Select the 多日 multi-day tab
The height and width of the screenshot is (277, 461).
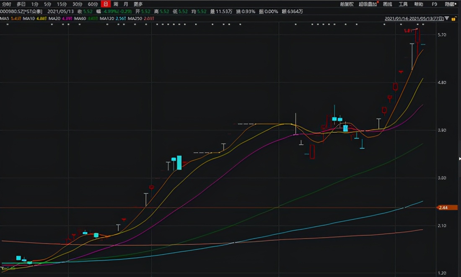[x=21, y=4]
